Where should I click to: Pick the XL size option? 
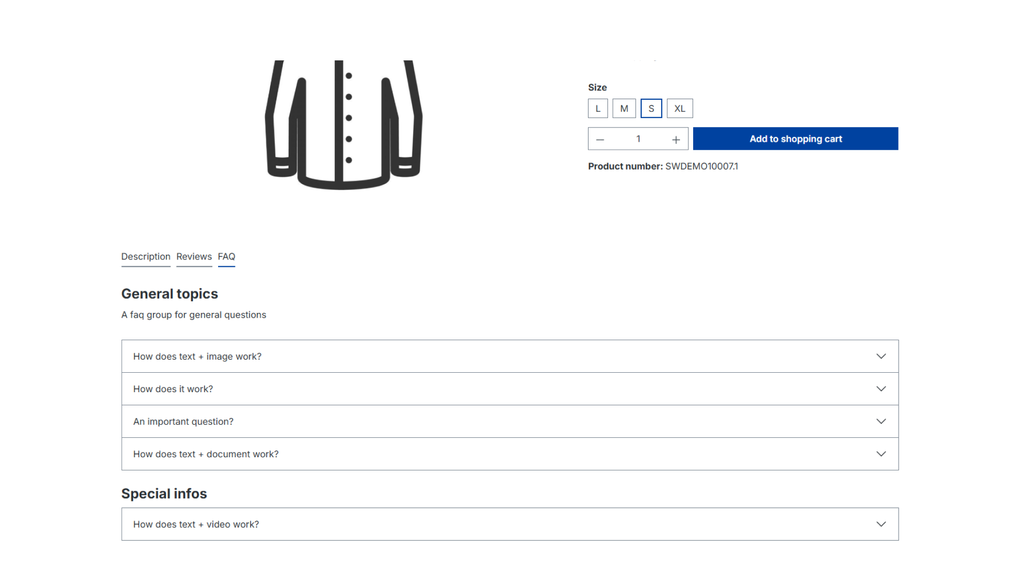(x=680, y=109)
